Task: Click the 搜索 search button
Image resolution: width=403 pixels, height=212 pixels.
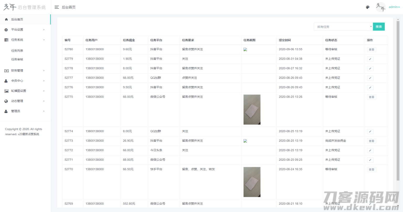Action: click(379, 26)
